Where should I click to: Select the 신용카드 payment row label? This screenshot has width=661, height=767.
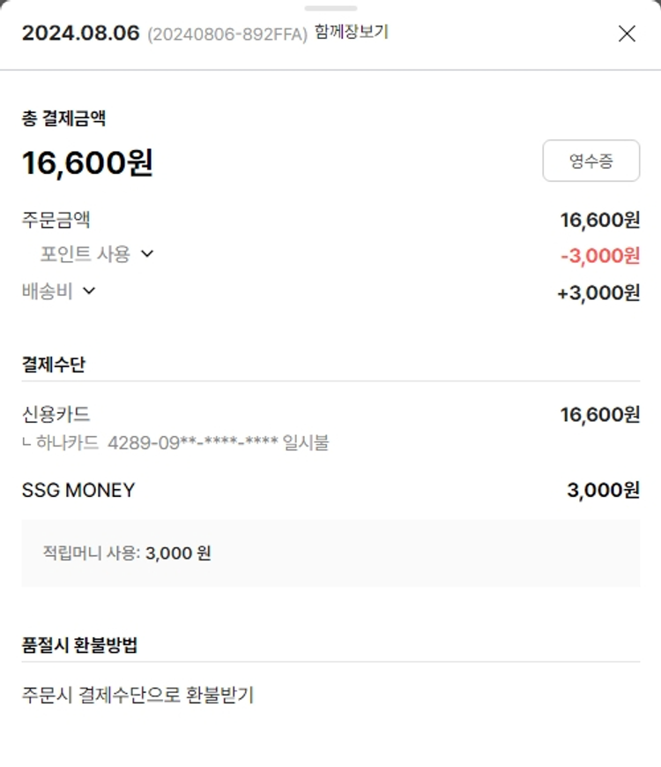tap(56, 414)
